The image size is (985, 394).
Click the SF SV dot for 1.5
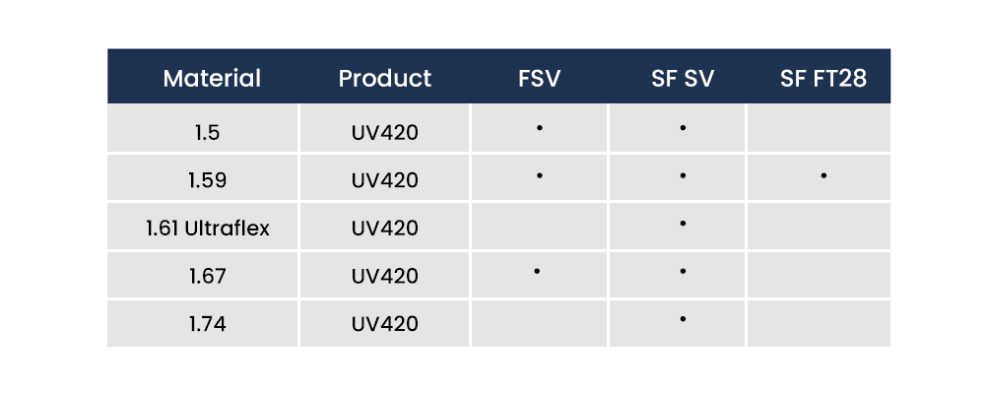pos(682,128)
